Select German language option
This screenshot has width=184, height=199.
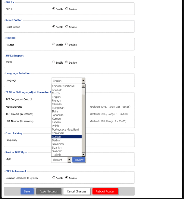[x=67, y=104]
